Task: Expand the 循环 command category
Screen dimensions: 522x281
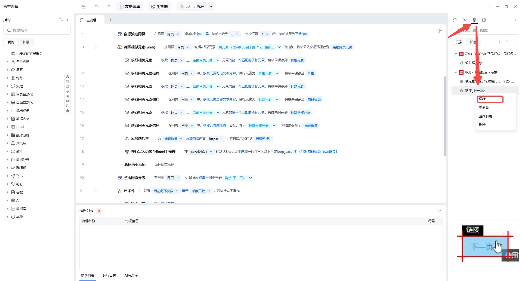Action: tap(7, 70)
